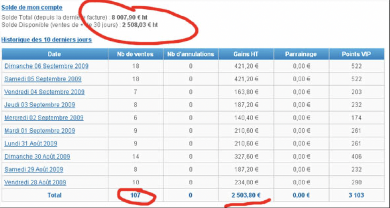The image size is (390, 208).
Task: Select the Solde Disponible amount "2 508,03 € ht"
Action: (x=140, y=25)
